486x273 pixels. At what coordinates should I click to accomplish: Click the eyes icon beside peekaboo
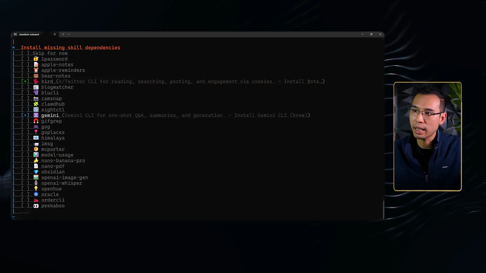(x=36, y=206)
